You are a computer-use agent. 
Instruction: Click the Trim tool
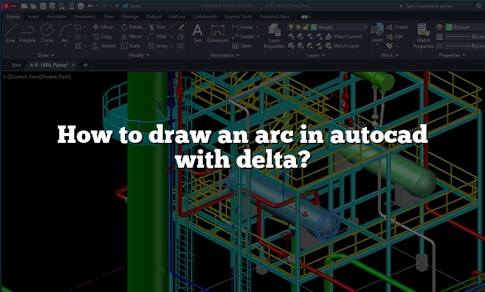coord(157,27)
